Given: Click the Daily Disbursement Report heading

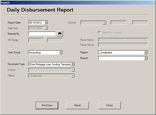Looking at the screenshot, I should 40,10.
